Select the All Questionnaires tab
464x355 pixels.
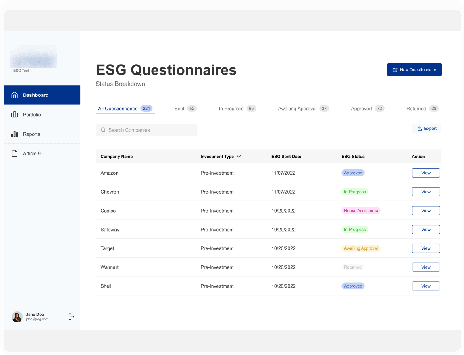125,109
